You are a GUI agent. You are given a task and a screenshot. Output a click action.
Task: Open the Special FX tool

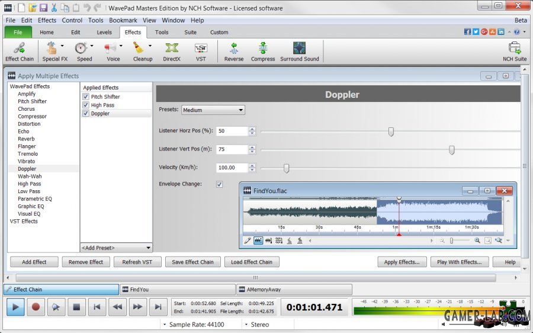pos(52,48)
